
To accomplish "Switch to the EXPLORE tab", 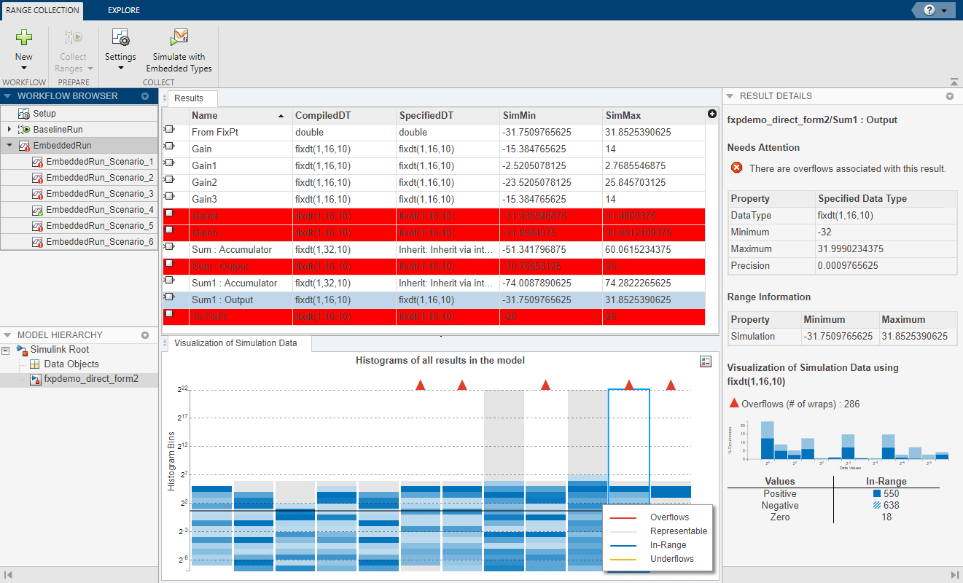I will pyautogui.click(x=123, y=10).
